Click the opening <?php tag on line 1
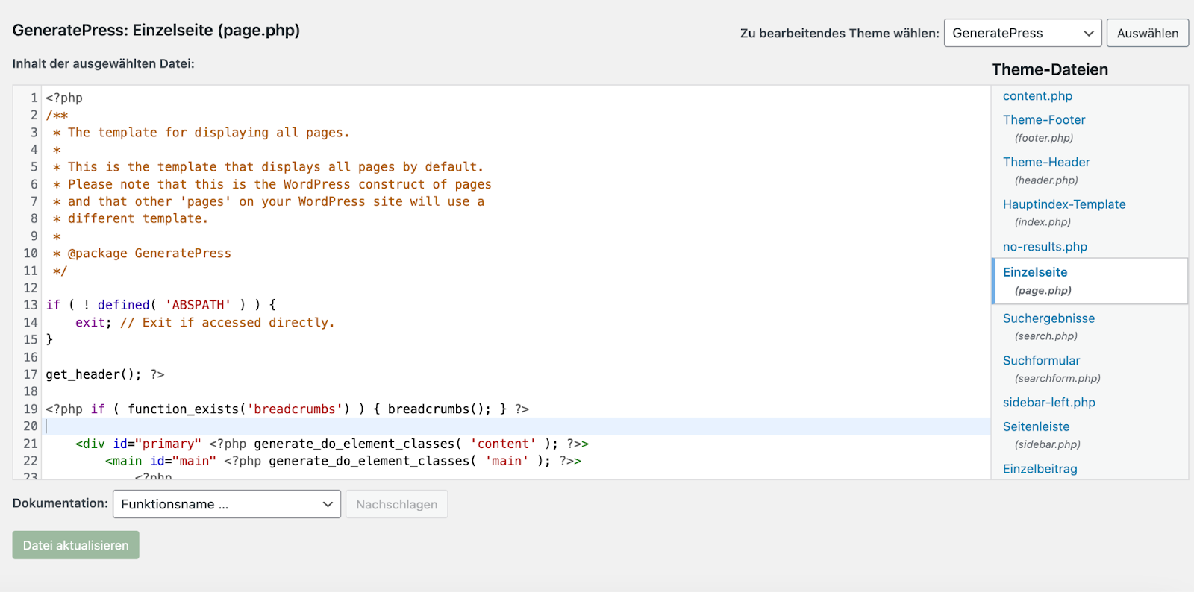 pos(64,98)
